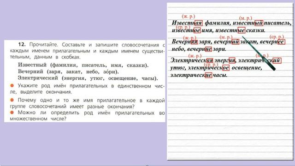Viewport: 295px width, 166px height.
Task: Click the handwritten phrase "Вечерняя заря"
Action: click(191, 41)
